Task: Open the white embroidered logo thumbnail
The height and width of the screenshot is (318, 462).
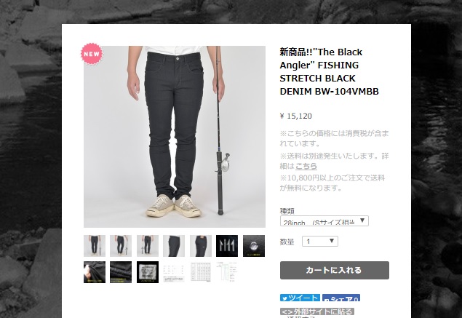Action: (227, 246)
